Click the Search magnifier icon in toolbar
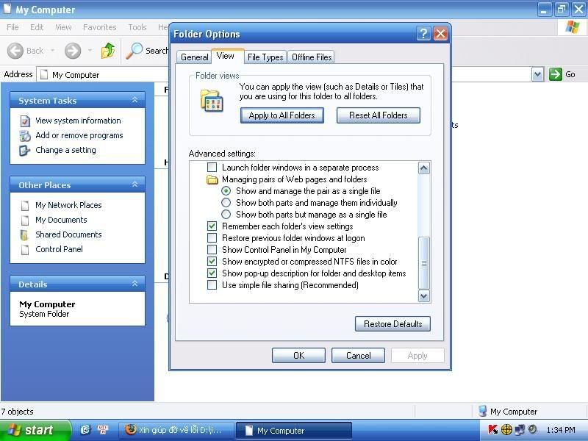This screenshot has width=588, height=441. 134,51
